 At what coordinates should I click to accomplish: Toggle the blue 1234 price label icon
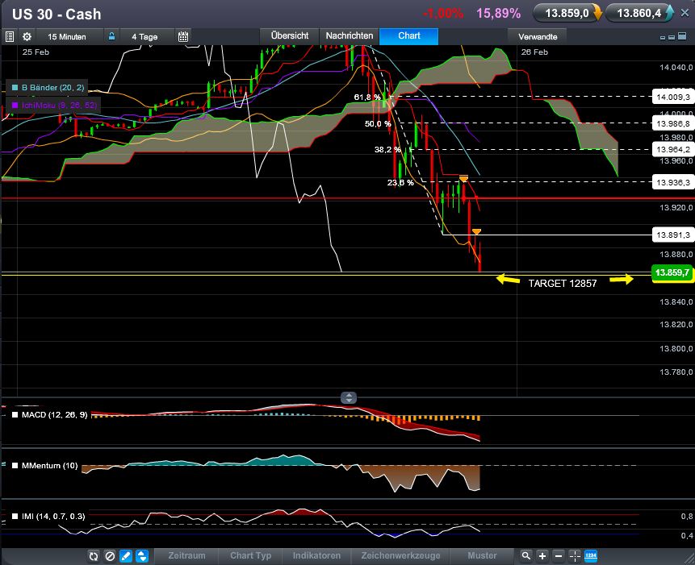tap(591, 555)
